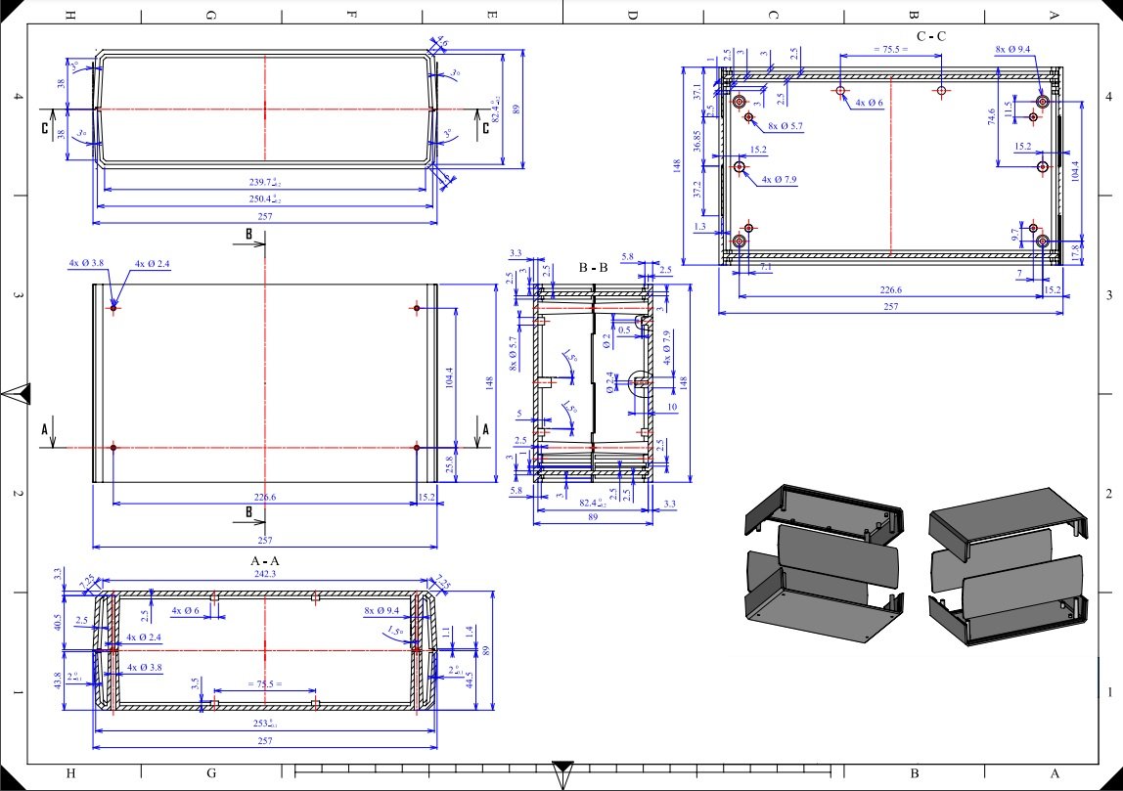Click the "C - C" section view title
1123x791 pixels.
(x=930, y=36)
